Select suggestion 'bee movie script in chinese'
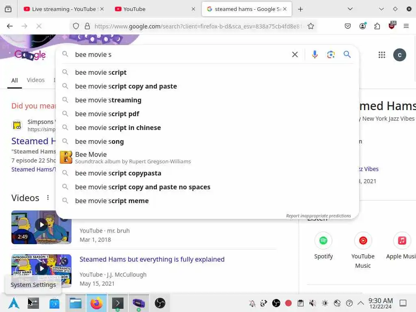416x312 pixels. pyautogui.click(x=207, y=128)
